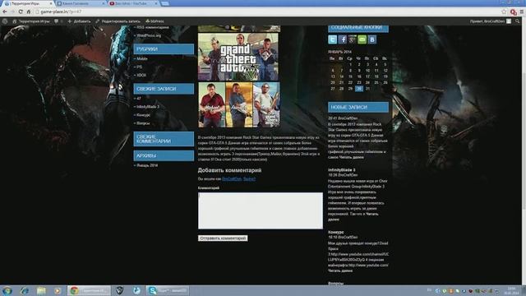Open the Конкурс recent post link
Image resolution: width=526 pixels, height=296 pixels.
coord(144,115)
